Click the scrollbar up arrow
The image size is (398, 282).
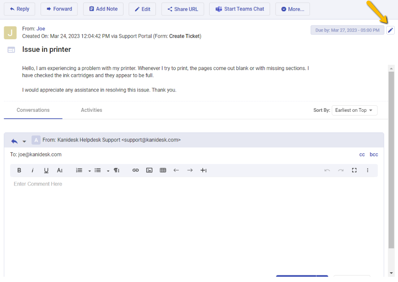coord(391,68)
